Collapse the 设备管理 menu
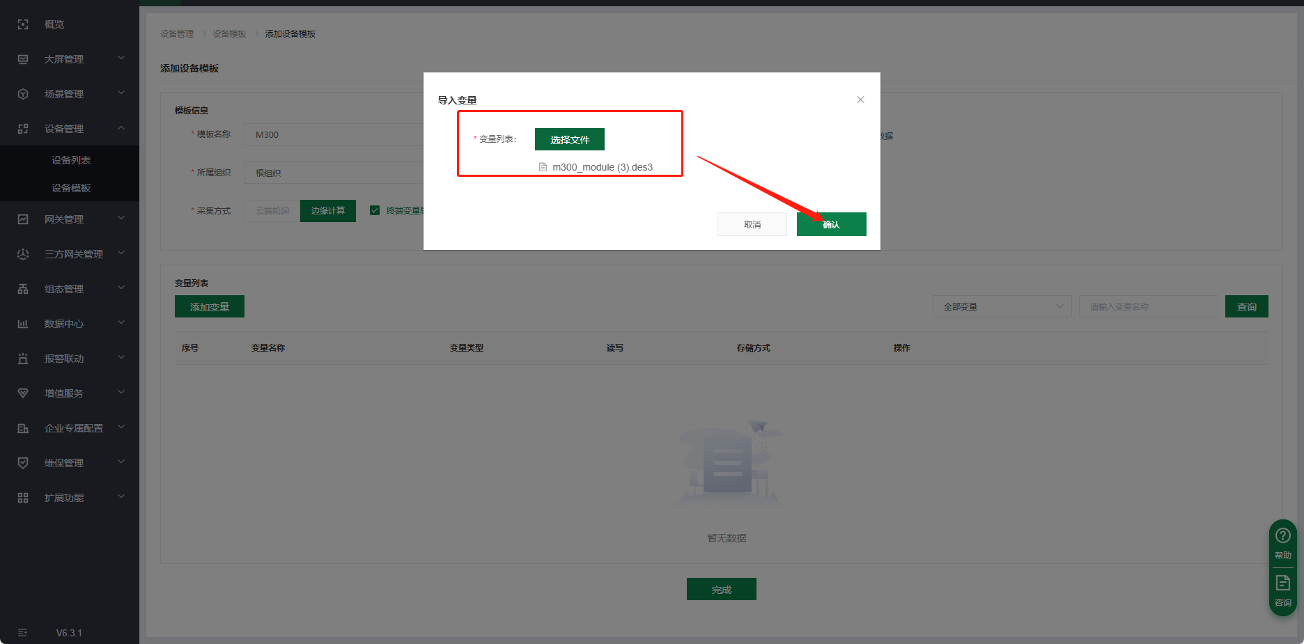Viewport: 1304px width, 644px height. [x=121, y=128]
